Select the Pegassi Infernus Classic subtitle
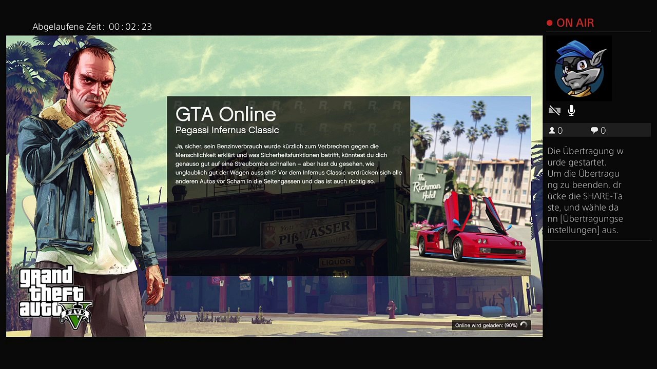The width and height of the screenshot is (657, 369). tap(227, 130)
